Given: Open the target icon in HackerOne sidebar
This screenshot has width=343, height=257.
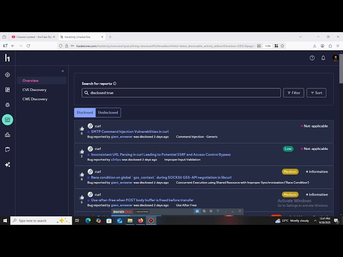Looking at the screenshot, I should coord(8,75).
